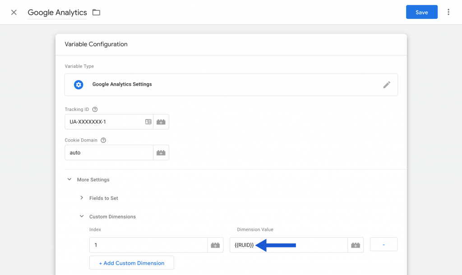This screenshot has width=462, height=275.
Task: Click inside the Cookie Domain field
Action: (x=109, y=152)
